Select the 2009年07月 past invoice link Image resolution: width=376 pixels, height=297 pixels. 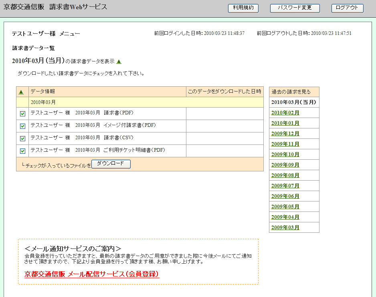coord(285,186)
